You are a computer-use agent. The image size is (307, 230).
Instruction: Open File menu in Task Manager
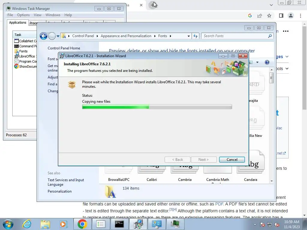[10, 15]
